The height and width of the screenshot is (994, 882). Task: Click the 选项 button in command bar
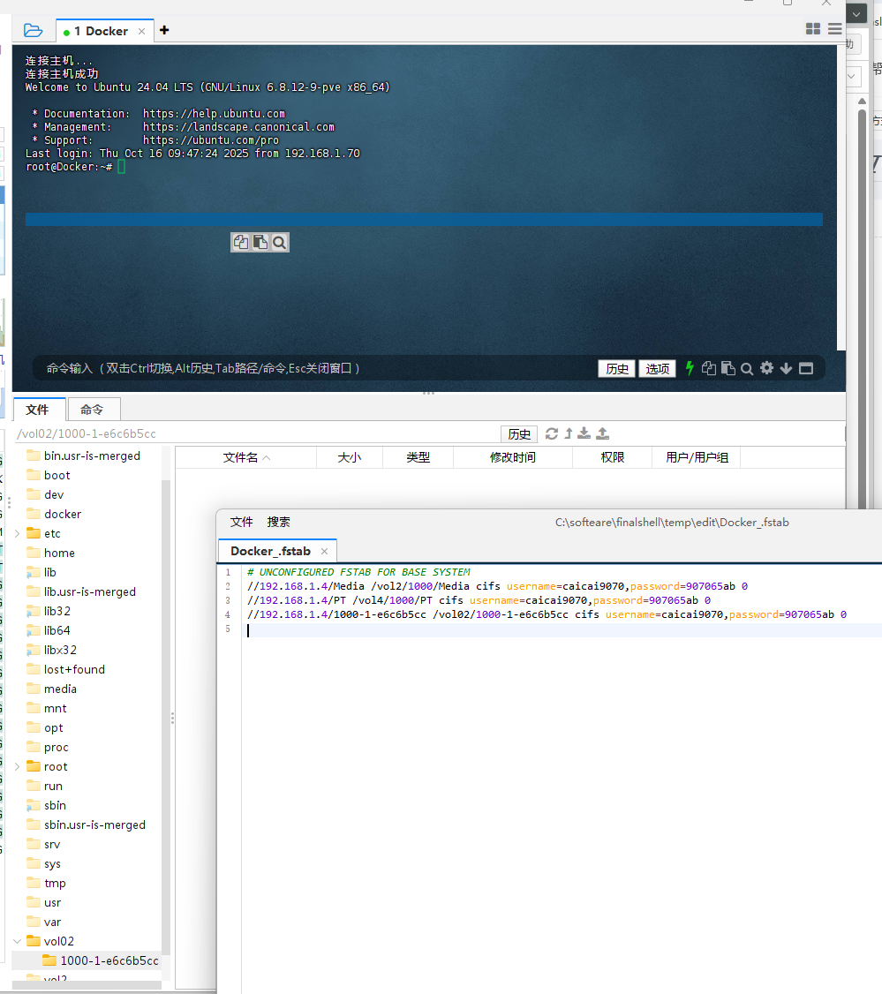point(658,368)
